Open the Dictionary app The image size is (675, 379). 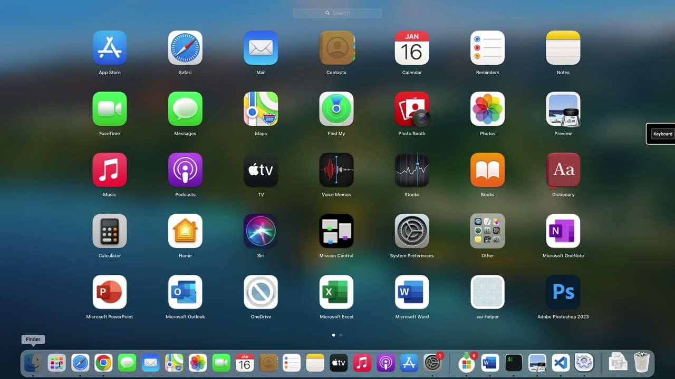click(563, 170)
